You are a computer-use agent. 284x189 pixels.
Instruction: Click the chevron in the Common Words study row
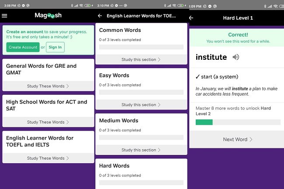159,59
